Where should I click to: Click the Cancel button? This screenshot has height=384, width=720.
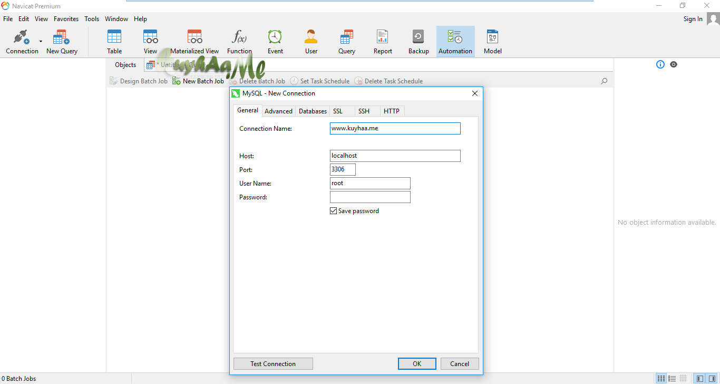pos(460,364)
